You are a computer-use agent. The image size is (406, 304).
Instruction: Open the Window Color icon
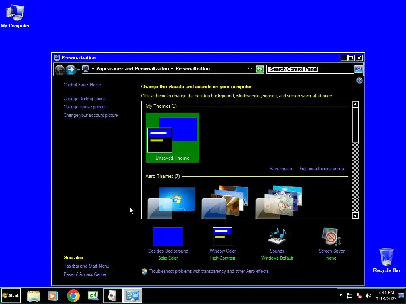tap(222, 237)
